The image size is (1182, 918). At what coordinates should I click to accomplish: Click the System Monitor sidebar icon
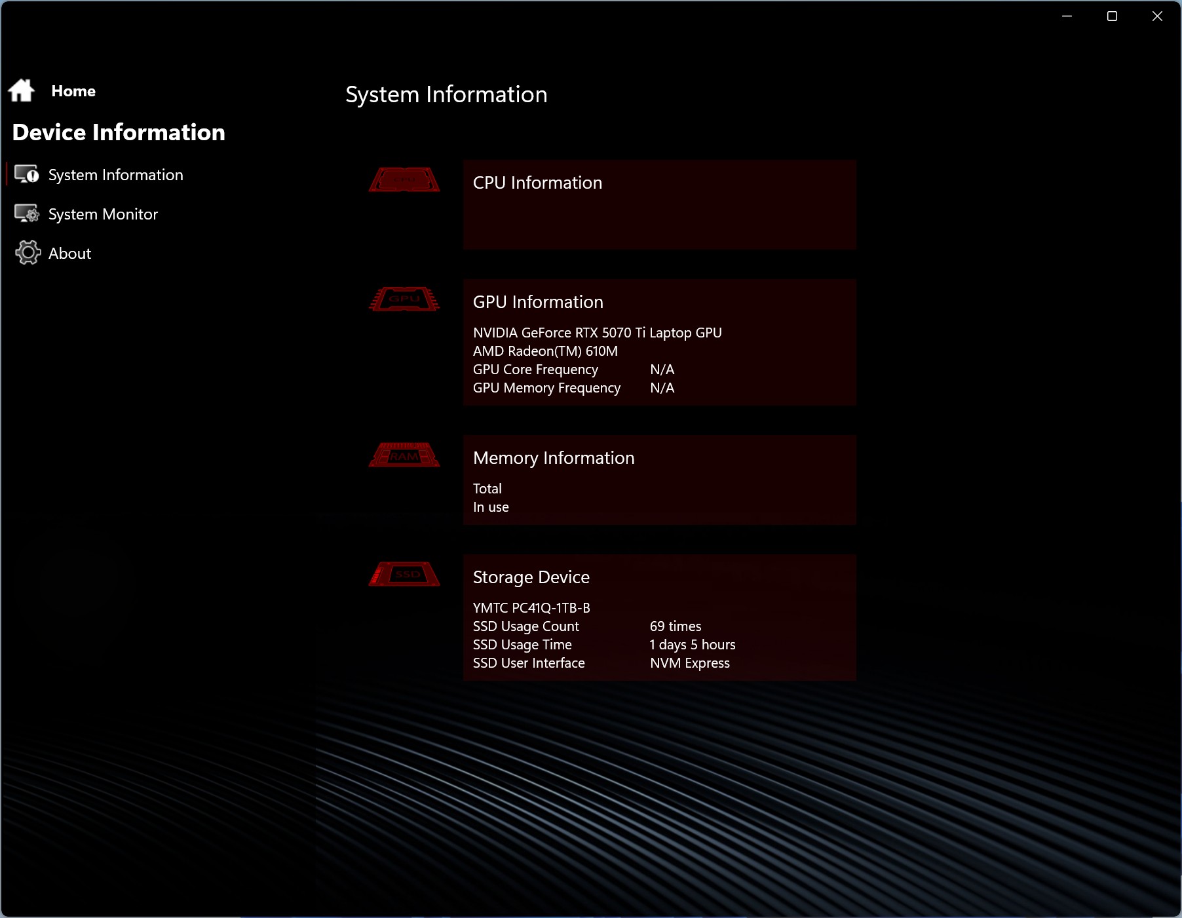[x=27, y=214]
